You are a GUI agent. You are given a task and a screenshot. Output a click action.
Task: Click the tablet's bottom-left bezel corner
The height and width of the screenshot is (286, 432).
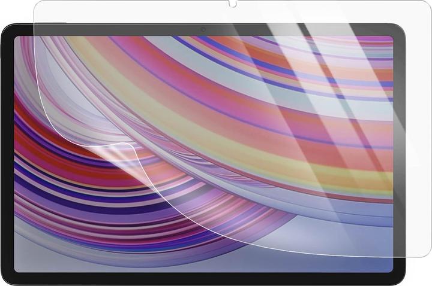tap(7, 278)
